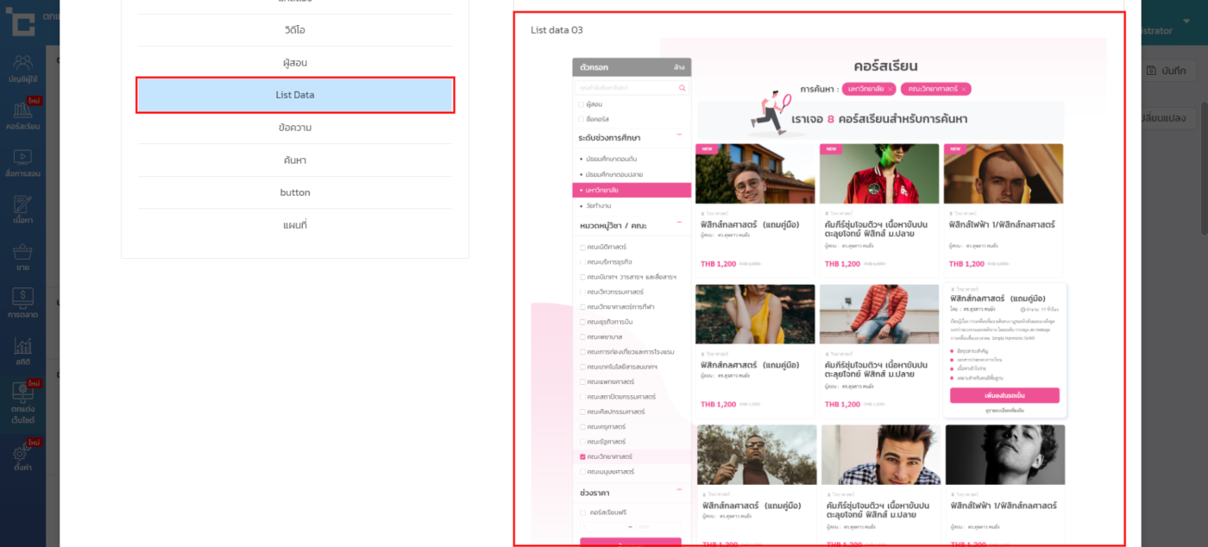Image resolution: width=1208 pixels, height=547 pixels.
Task: Select ข้อความ in the component list
Action: pos(294,128)
